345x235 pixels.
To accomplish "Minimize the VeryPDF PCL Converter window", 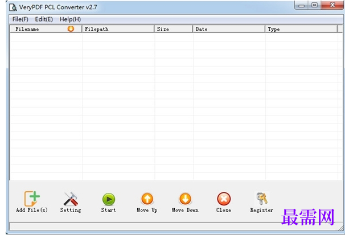I will [x=301, y=5].
